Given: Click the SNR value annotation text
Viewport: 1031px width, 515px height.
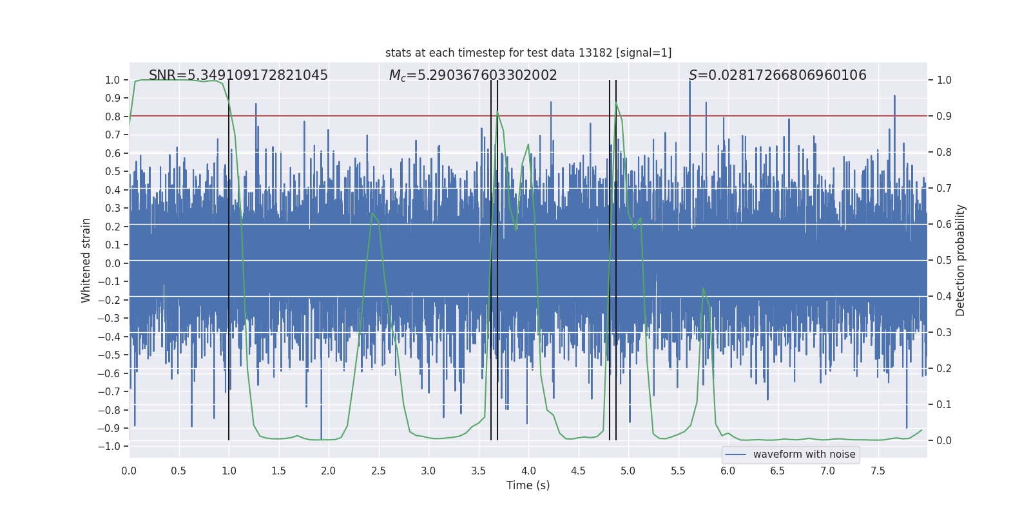Looking at the screenshot, I should click(x=238, y=75).
